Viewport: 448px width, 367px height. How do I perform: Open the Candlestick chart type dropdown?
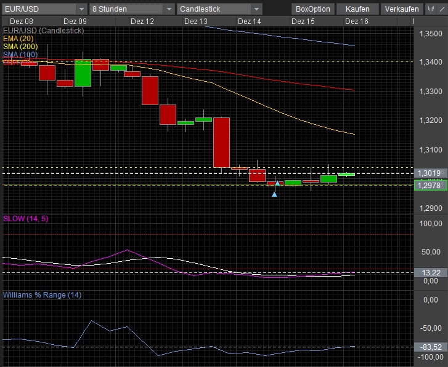tap(220, 9)
